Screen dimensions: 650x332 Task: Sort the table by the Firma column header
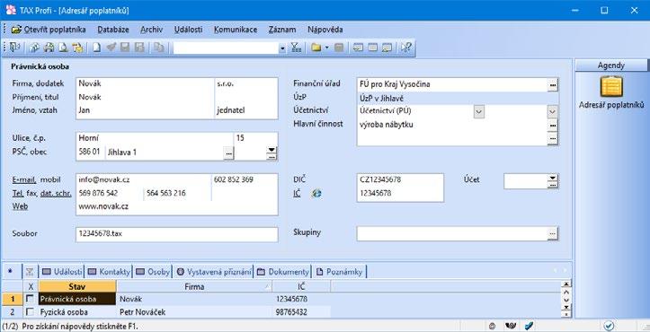tap(194, 286)
